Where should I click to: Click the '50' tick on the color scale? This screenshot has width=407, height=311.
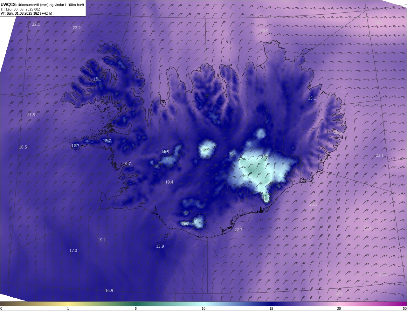point(404,308)
